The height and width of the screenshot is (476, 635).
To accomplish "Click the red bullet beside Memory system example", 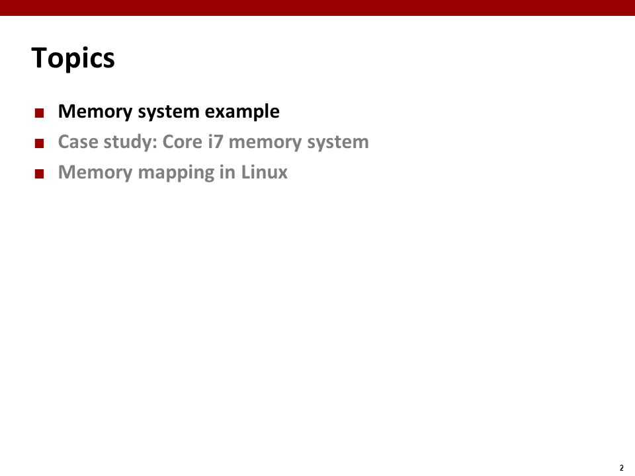I will tap(39, 113).
